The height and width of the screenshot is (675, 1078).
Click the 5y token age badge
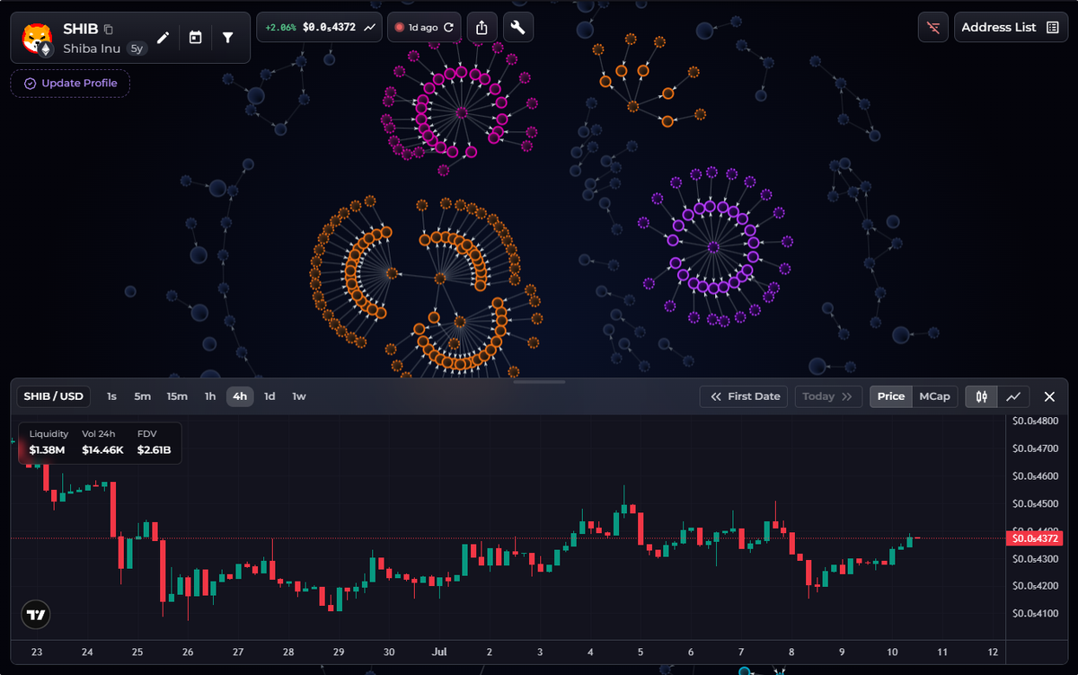137,49
